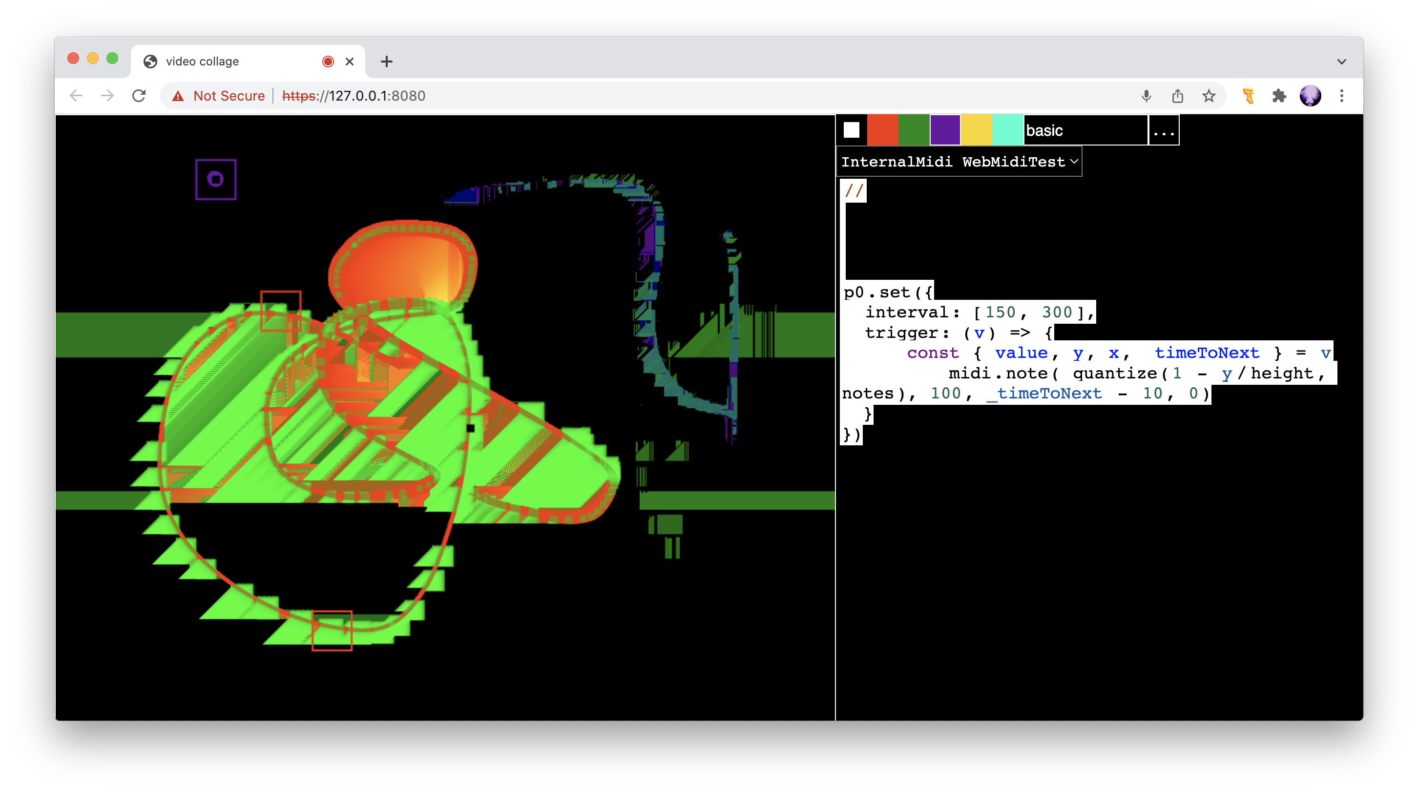The height and width of the screenshot is (793, 1418).
Task: Open the share page icon
Action: 1177,96
